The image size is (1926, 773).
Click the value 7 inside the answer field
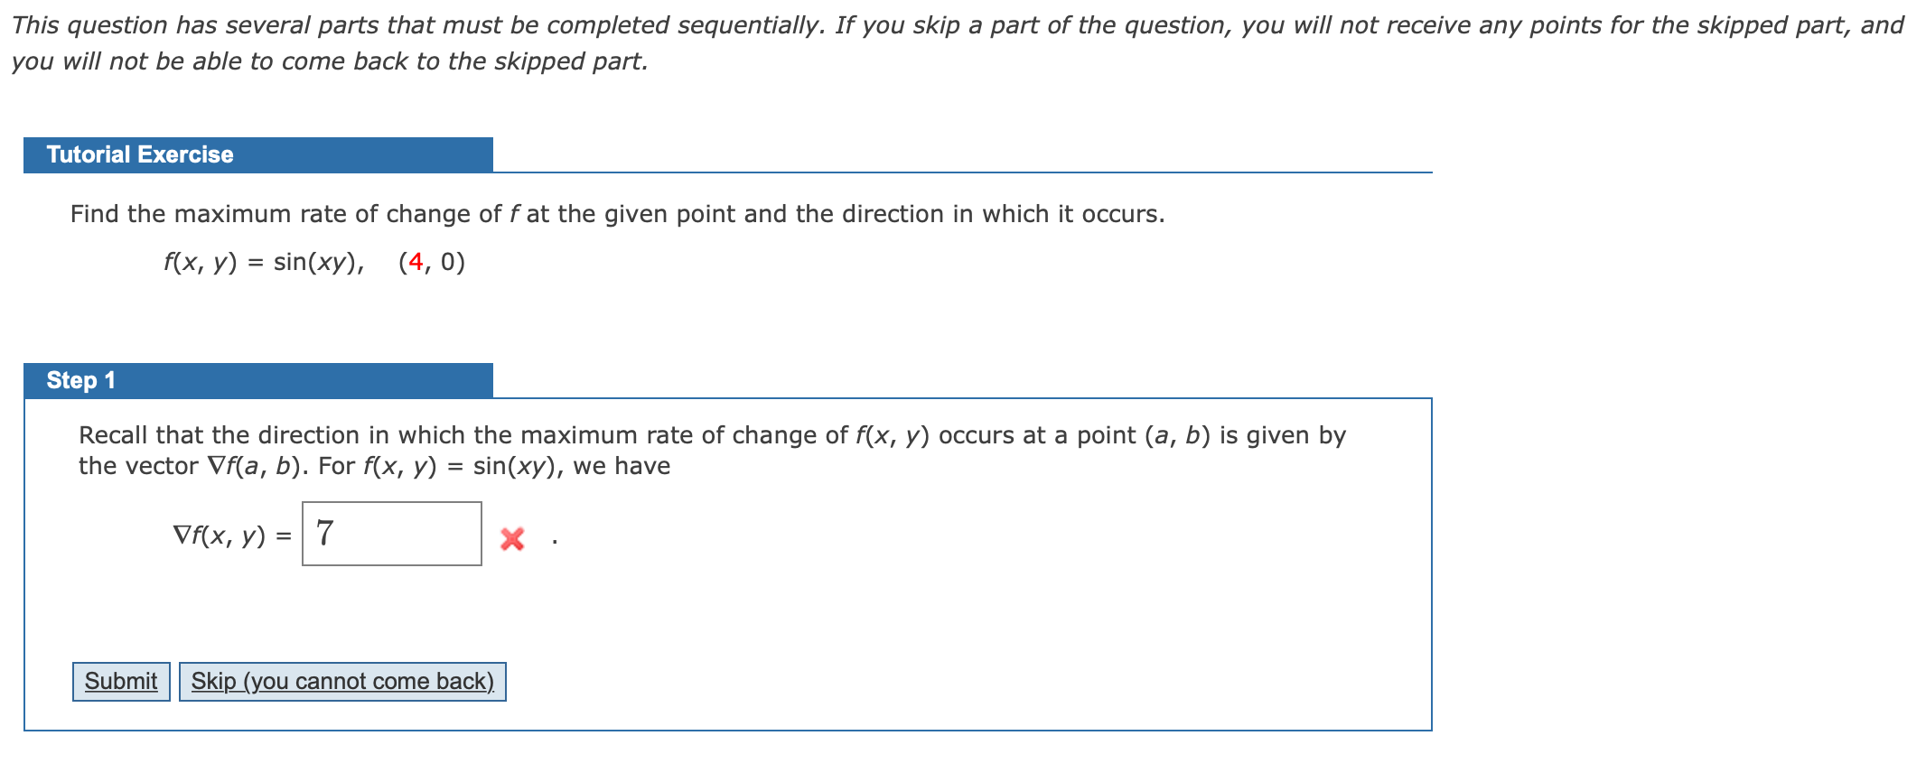click(x=323, y=533)
